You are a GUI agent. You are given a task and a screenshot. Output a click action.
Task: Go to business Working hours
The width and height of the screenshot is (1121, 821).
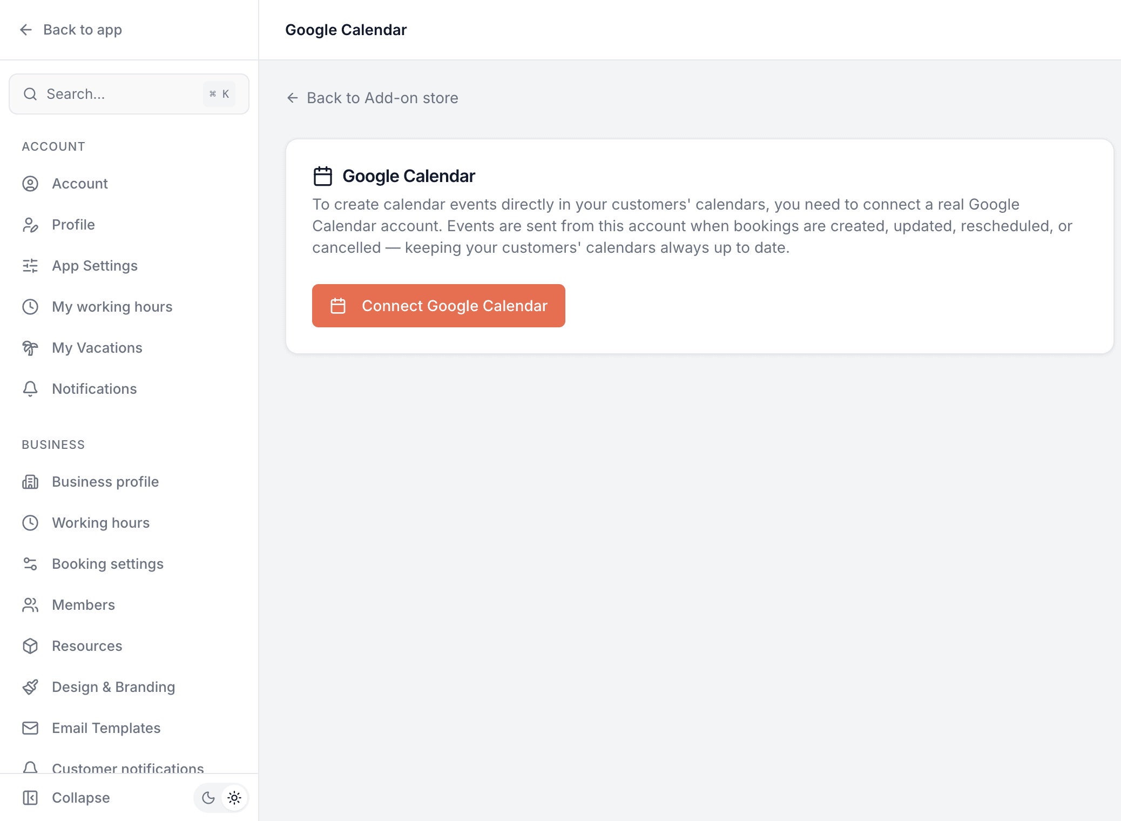(x=129, y=523)
